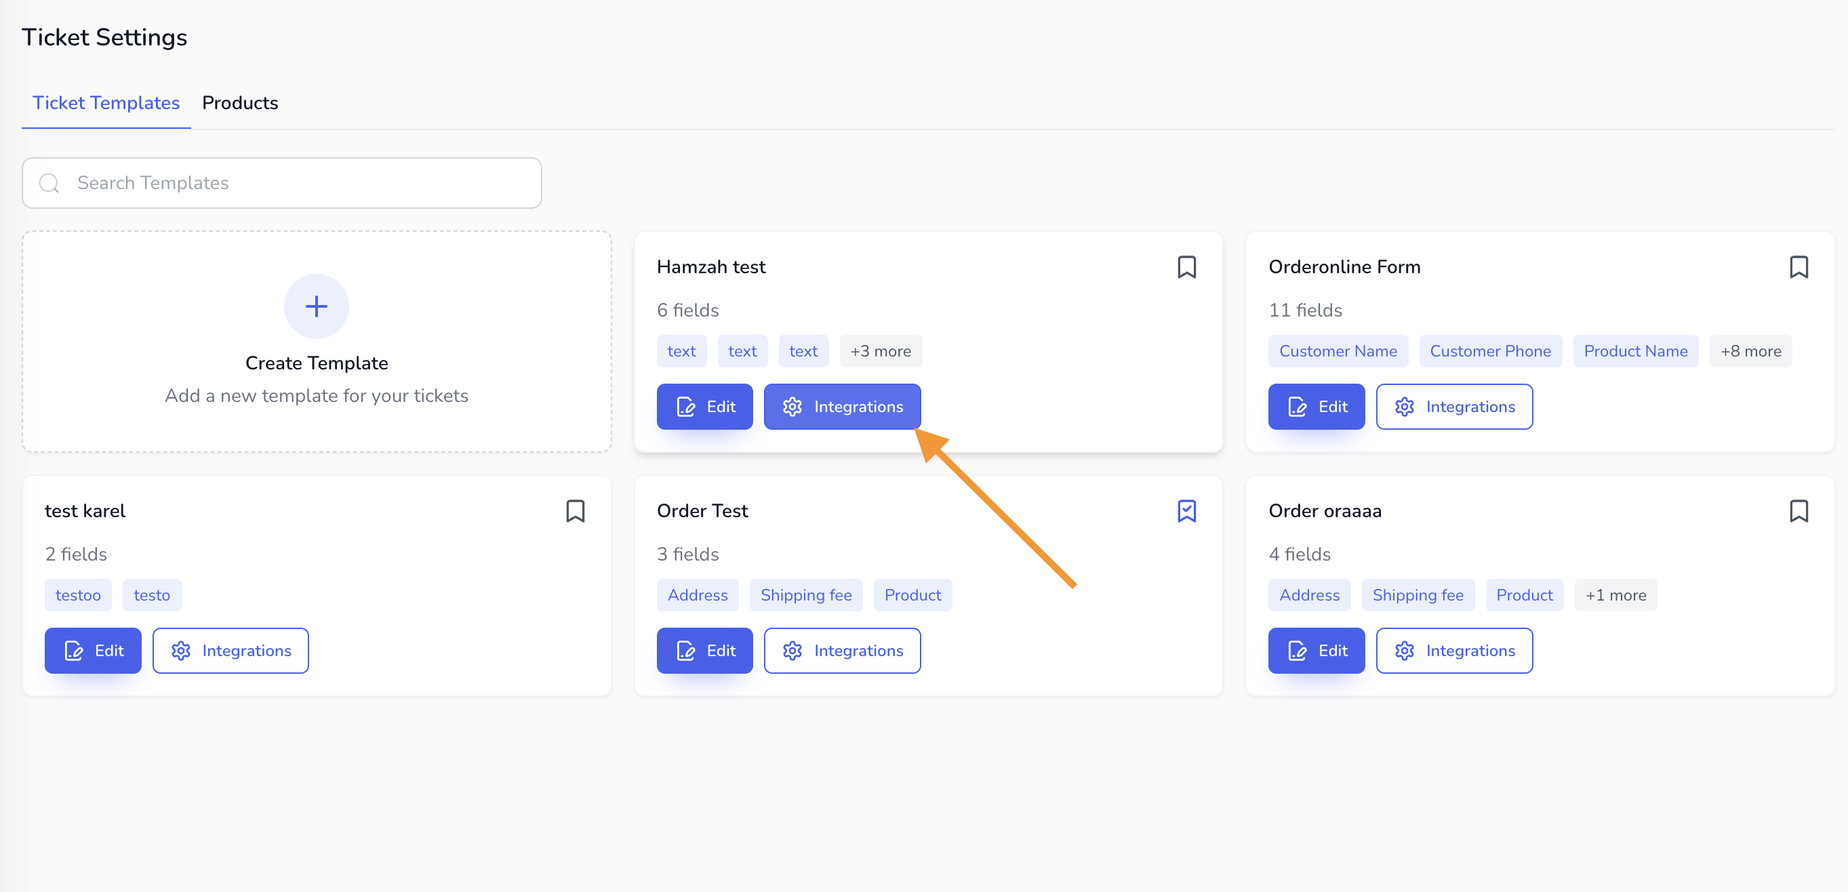Screen dimensions: 1848x892
Task: Select the Ticket Templates tab
Action: click(106, 102)
